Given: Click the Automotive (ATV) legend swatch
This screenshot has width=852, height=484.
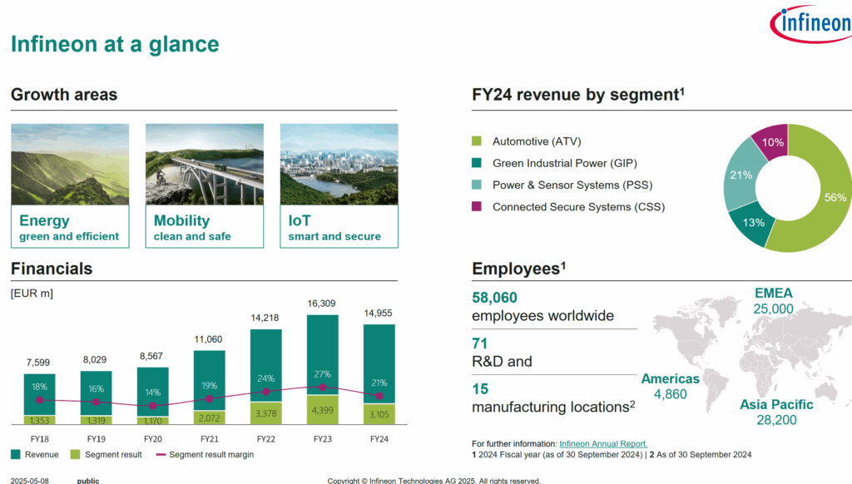Looking at the screenshot, I should [477, 141].
